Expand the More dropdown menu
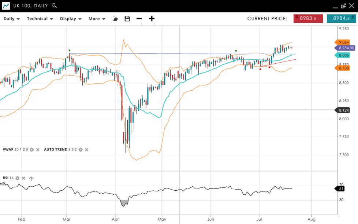The image size is (358, 224). 97,19
